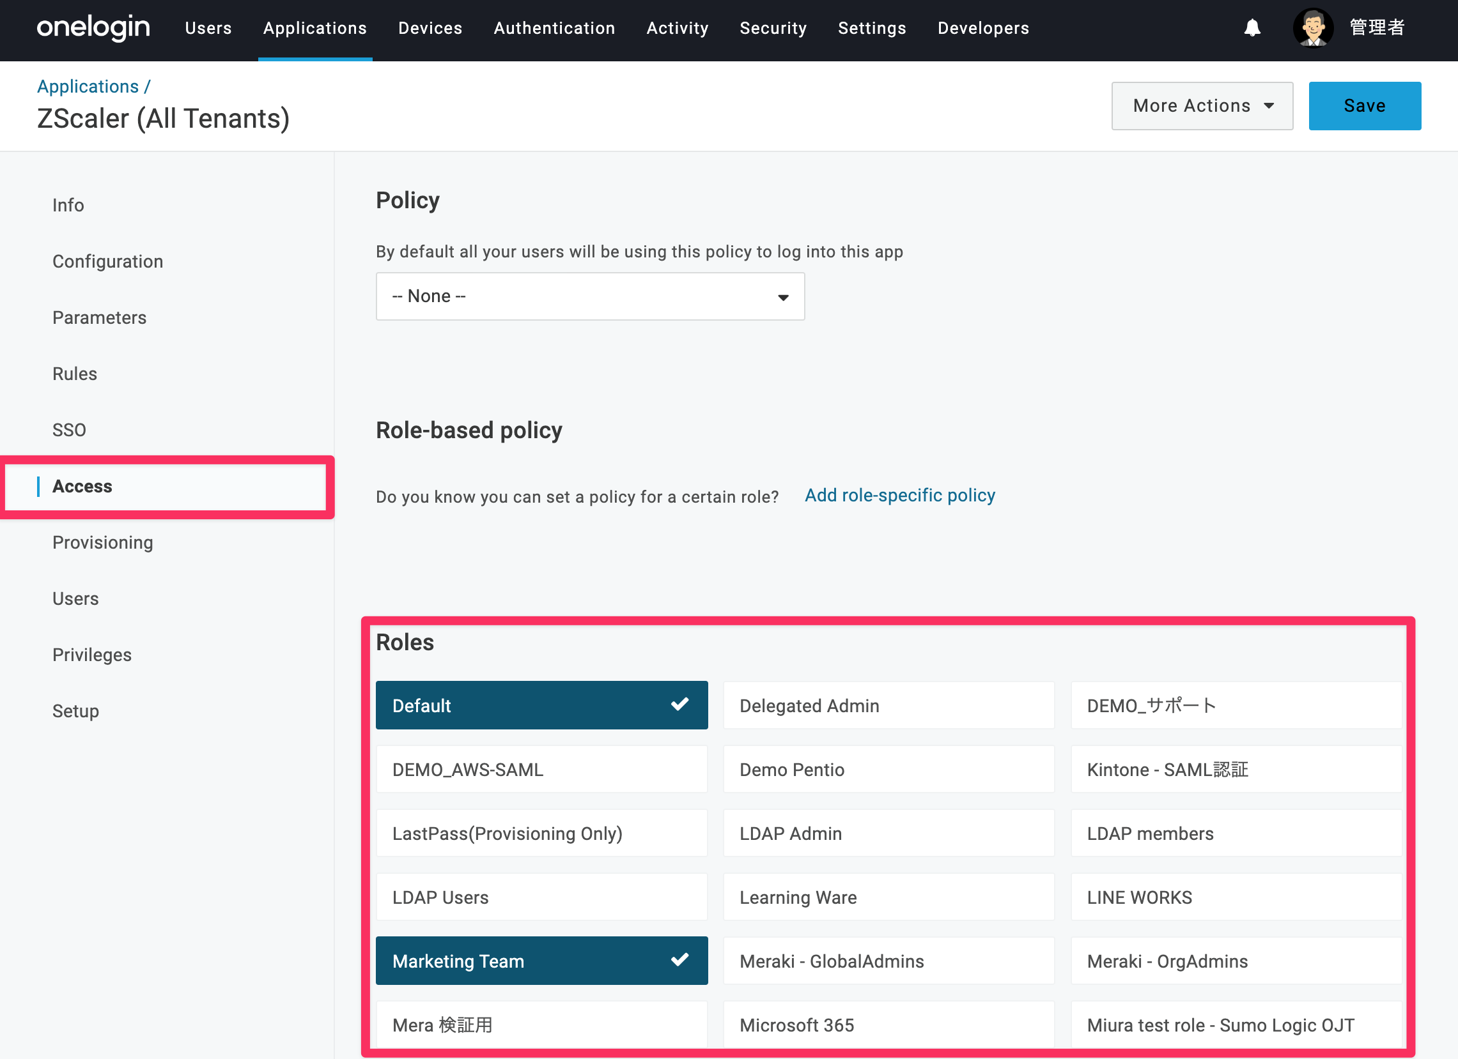This screenshot has width=1458, height=1059.
Task: Open the notifications bell
Action: (x=1252, y=28)
